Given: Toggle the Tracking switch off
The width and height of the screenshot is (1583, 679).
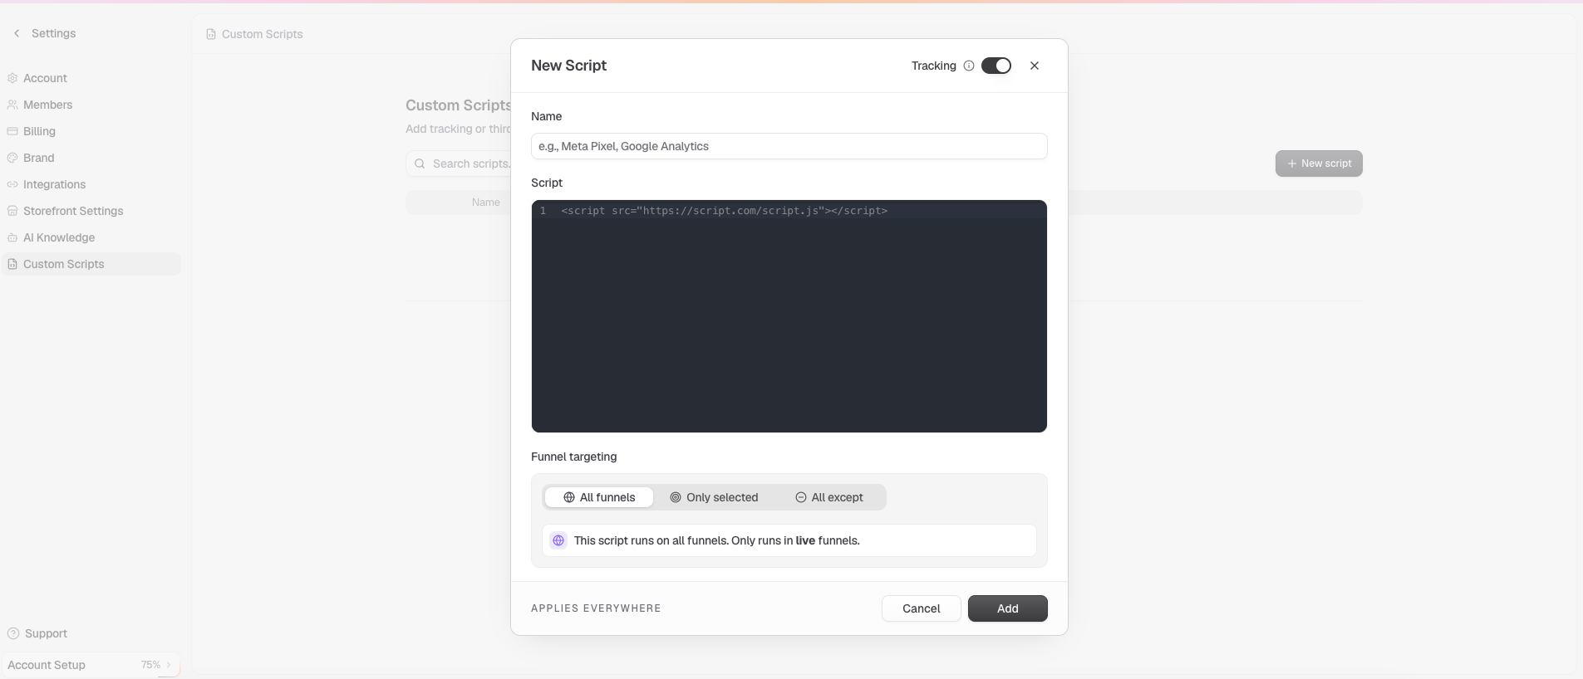Looking at the screenshot, I should click(x=996, y=66).
